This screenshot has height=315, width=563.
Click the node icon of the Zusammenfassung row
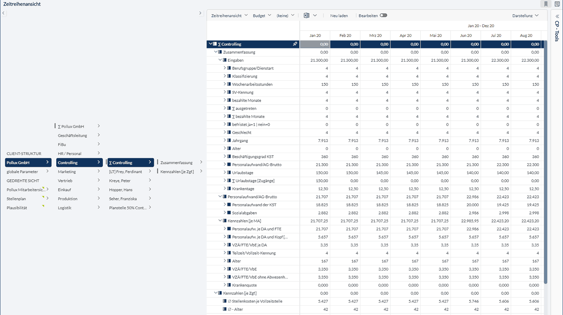220,52
